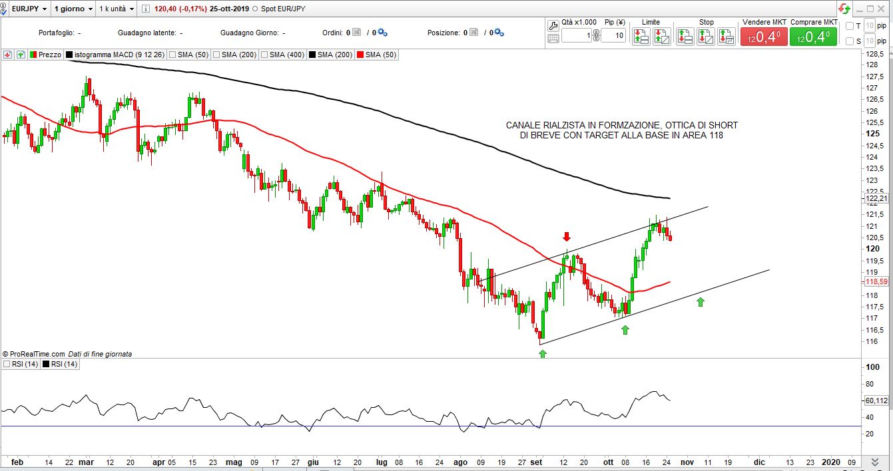Click the keyboard icon below the wrench
This screenshot has width=893, height=471.
pyautogui.click(x=553, y=39)
